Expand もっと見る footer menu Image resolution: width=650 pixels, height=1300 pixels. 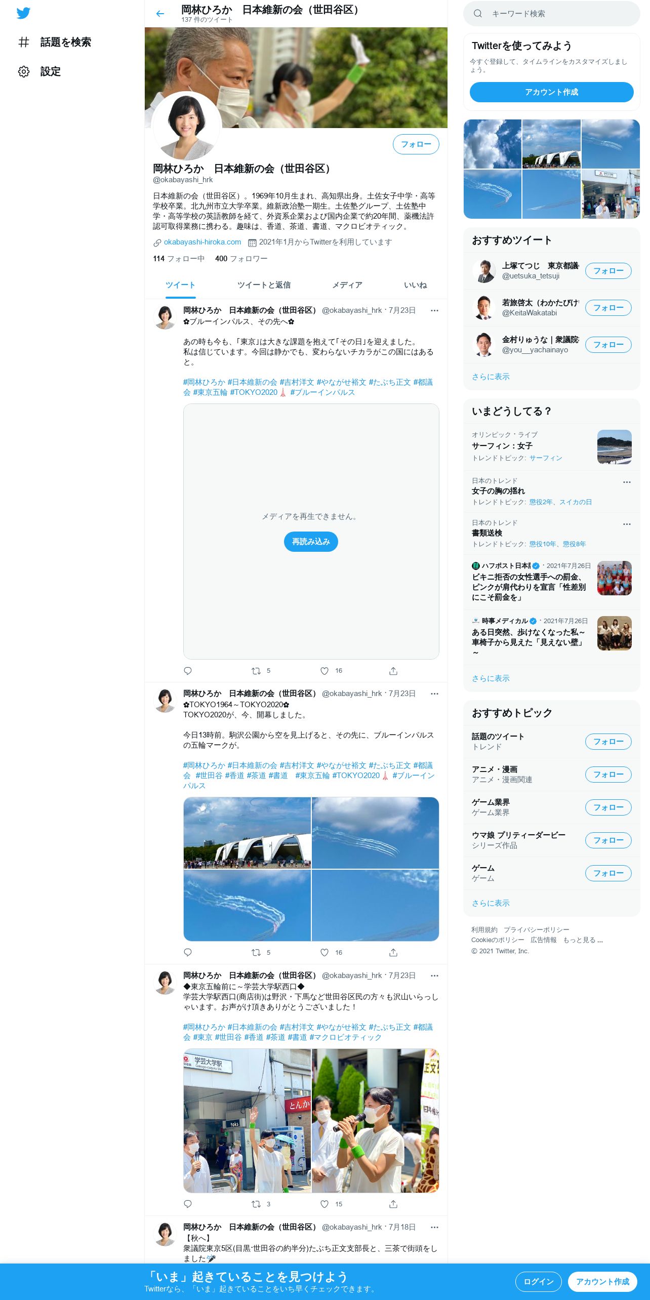click(583, 940)
